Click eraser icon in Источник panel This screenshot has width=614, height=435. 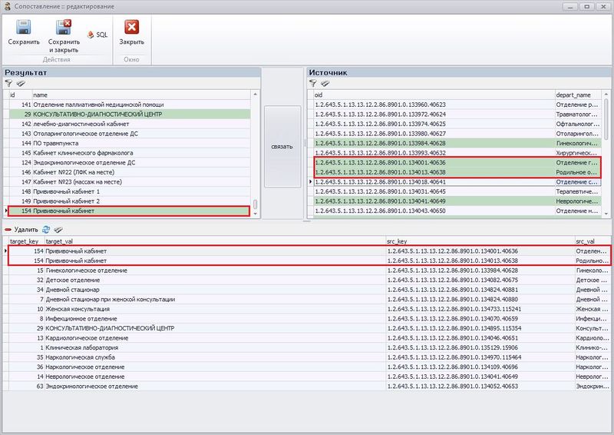(325, 83)
